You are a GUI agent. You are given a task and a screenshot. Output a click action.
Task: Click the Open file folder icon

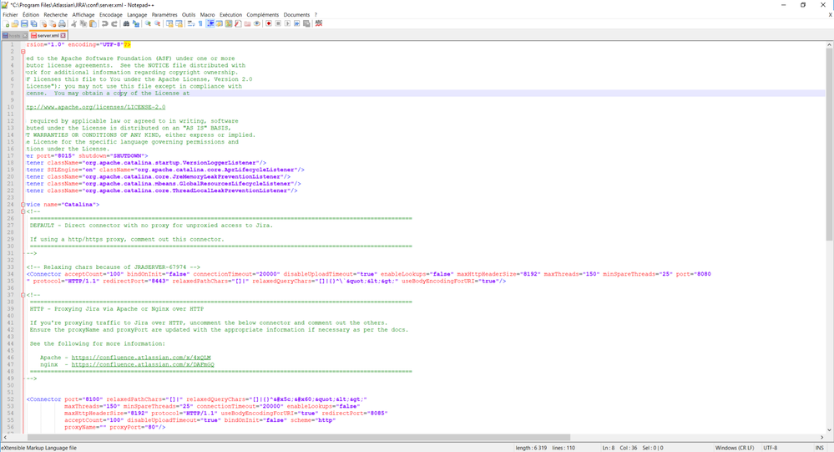(x=15, y=23)
